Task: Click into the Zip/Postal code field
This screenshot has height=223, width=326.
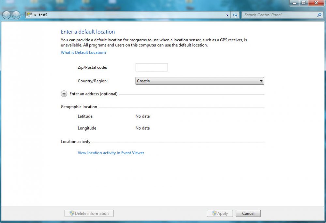Action: pyautogui.click(x=152, y=67)
